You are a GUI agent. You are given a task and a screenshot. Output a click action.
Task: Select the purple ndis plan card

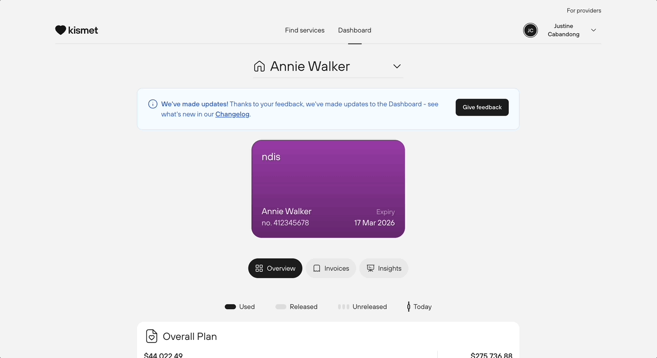click(328, 189)
